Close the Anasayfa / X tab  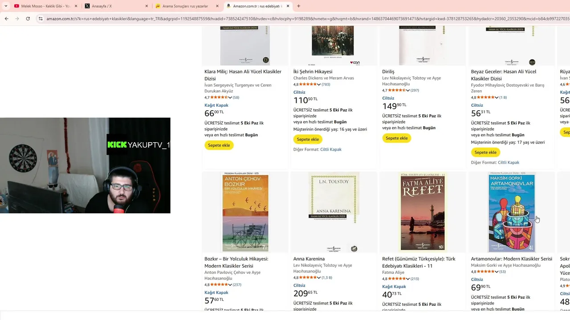coord(147,6)
